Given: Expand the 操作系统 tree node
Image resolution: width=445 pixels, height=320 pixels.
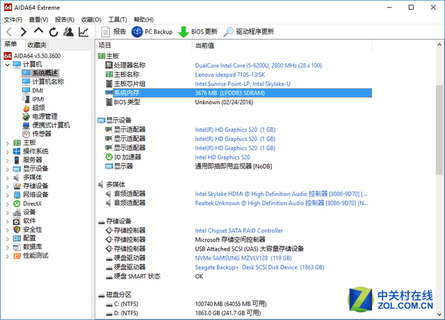Looking at the screenshot, I should coord(8,152).
